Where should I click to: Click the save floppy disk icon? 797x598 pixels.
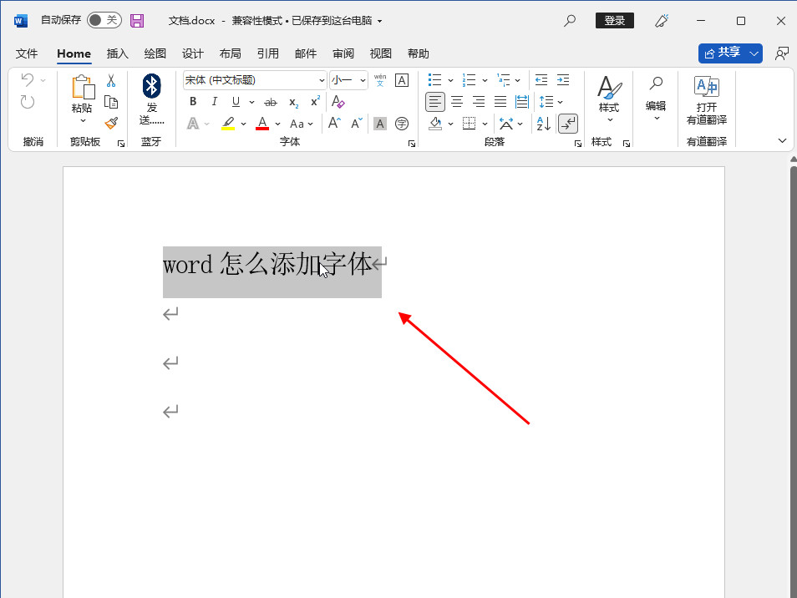(x=137, y=20)
